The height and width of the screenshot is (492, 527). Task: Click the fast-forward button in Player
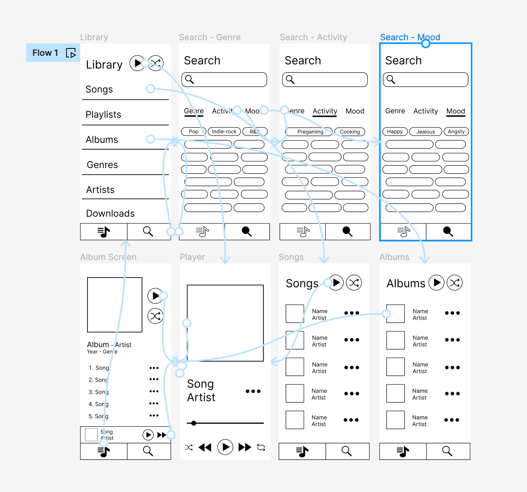245,447
